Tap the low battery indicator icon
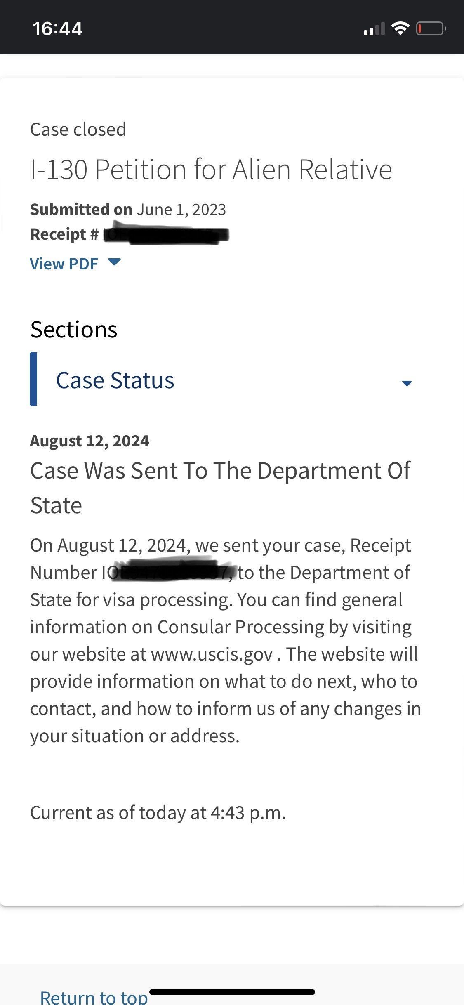Viewport: 464px width, 1005px height. click(431, 29)
